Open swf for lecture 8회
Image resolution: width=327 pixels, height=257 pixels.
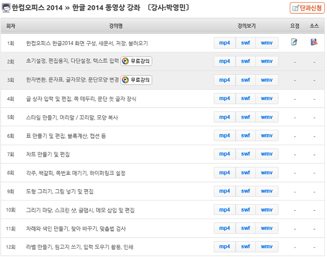tap(245, 172)
